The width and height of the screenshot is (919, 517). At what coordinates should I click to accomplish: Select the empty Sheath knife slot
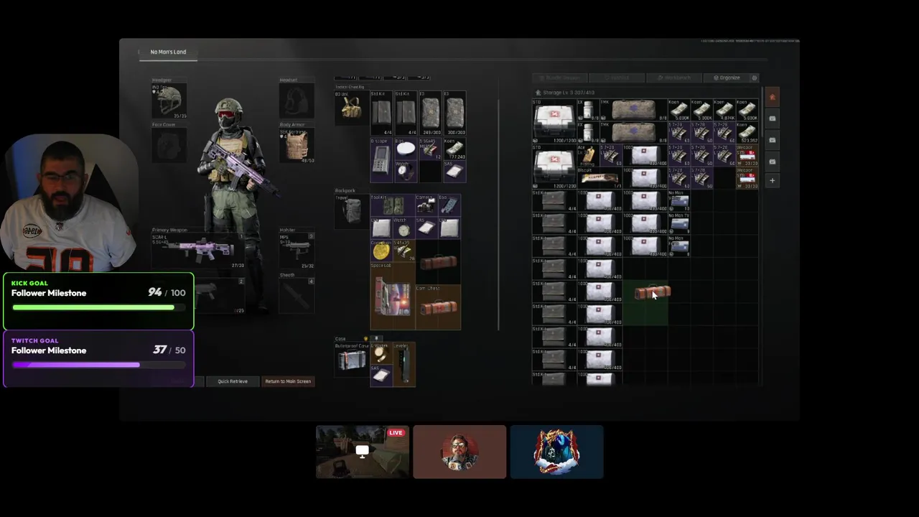[297, 296]
